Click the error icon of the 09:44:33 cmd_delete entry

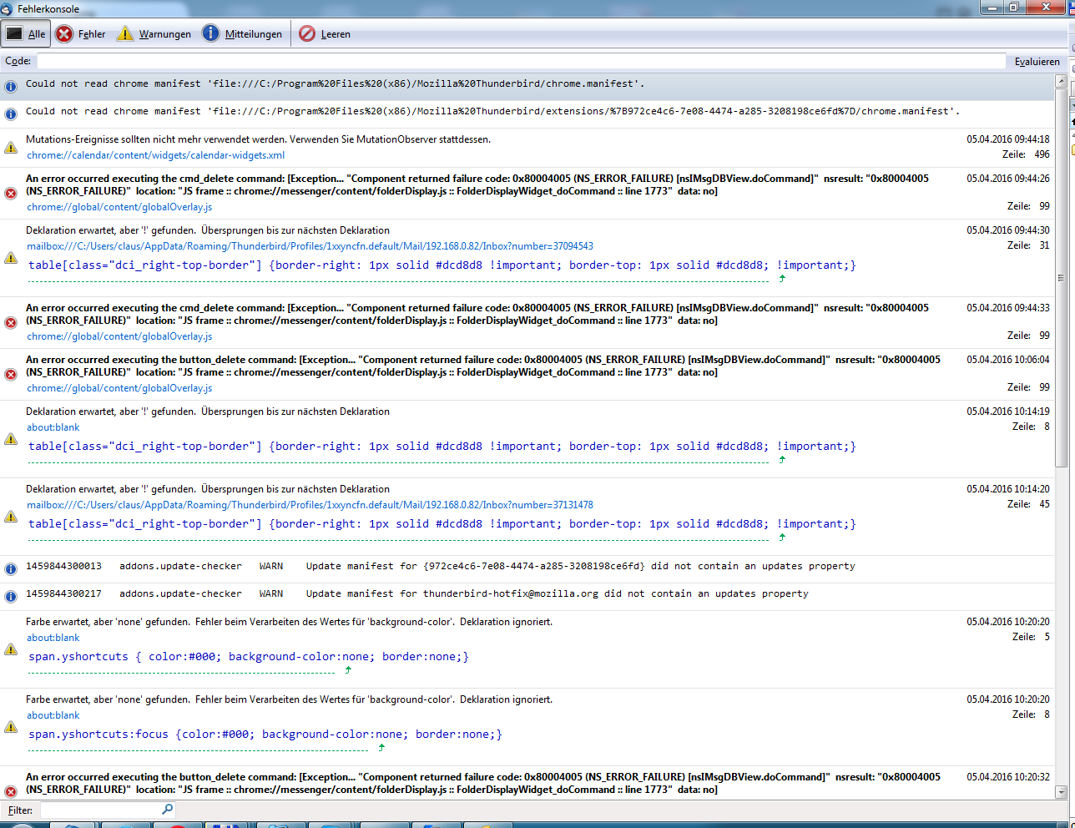click(11, 322)
